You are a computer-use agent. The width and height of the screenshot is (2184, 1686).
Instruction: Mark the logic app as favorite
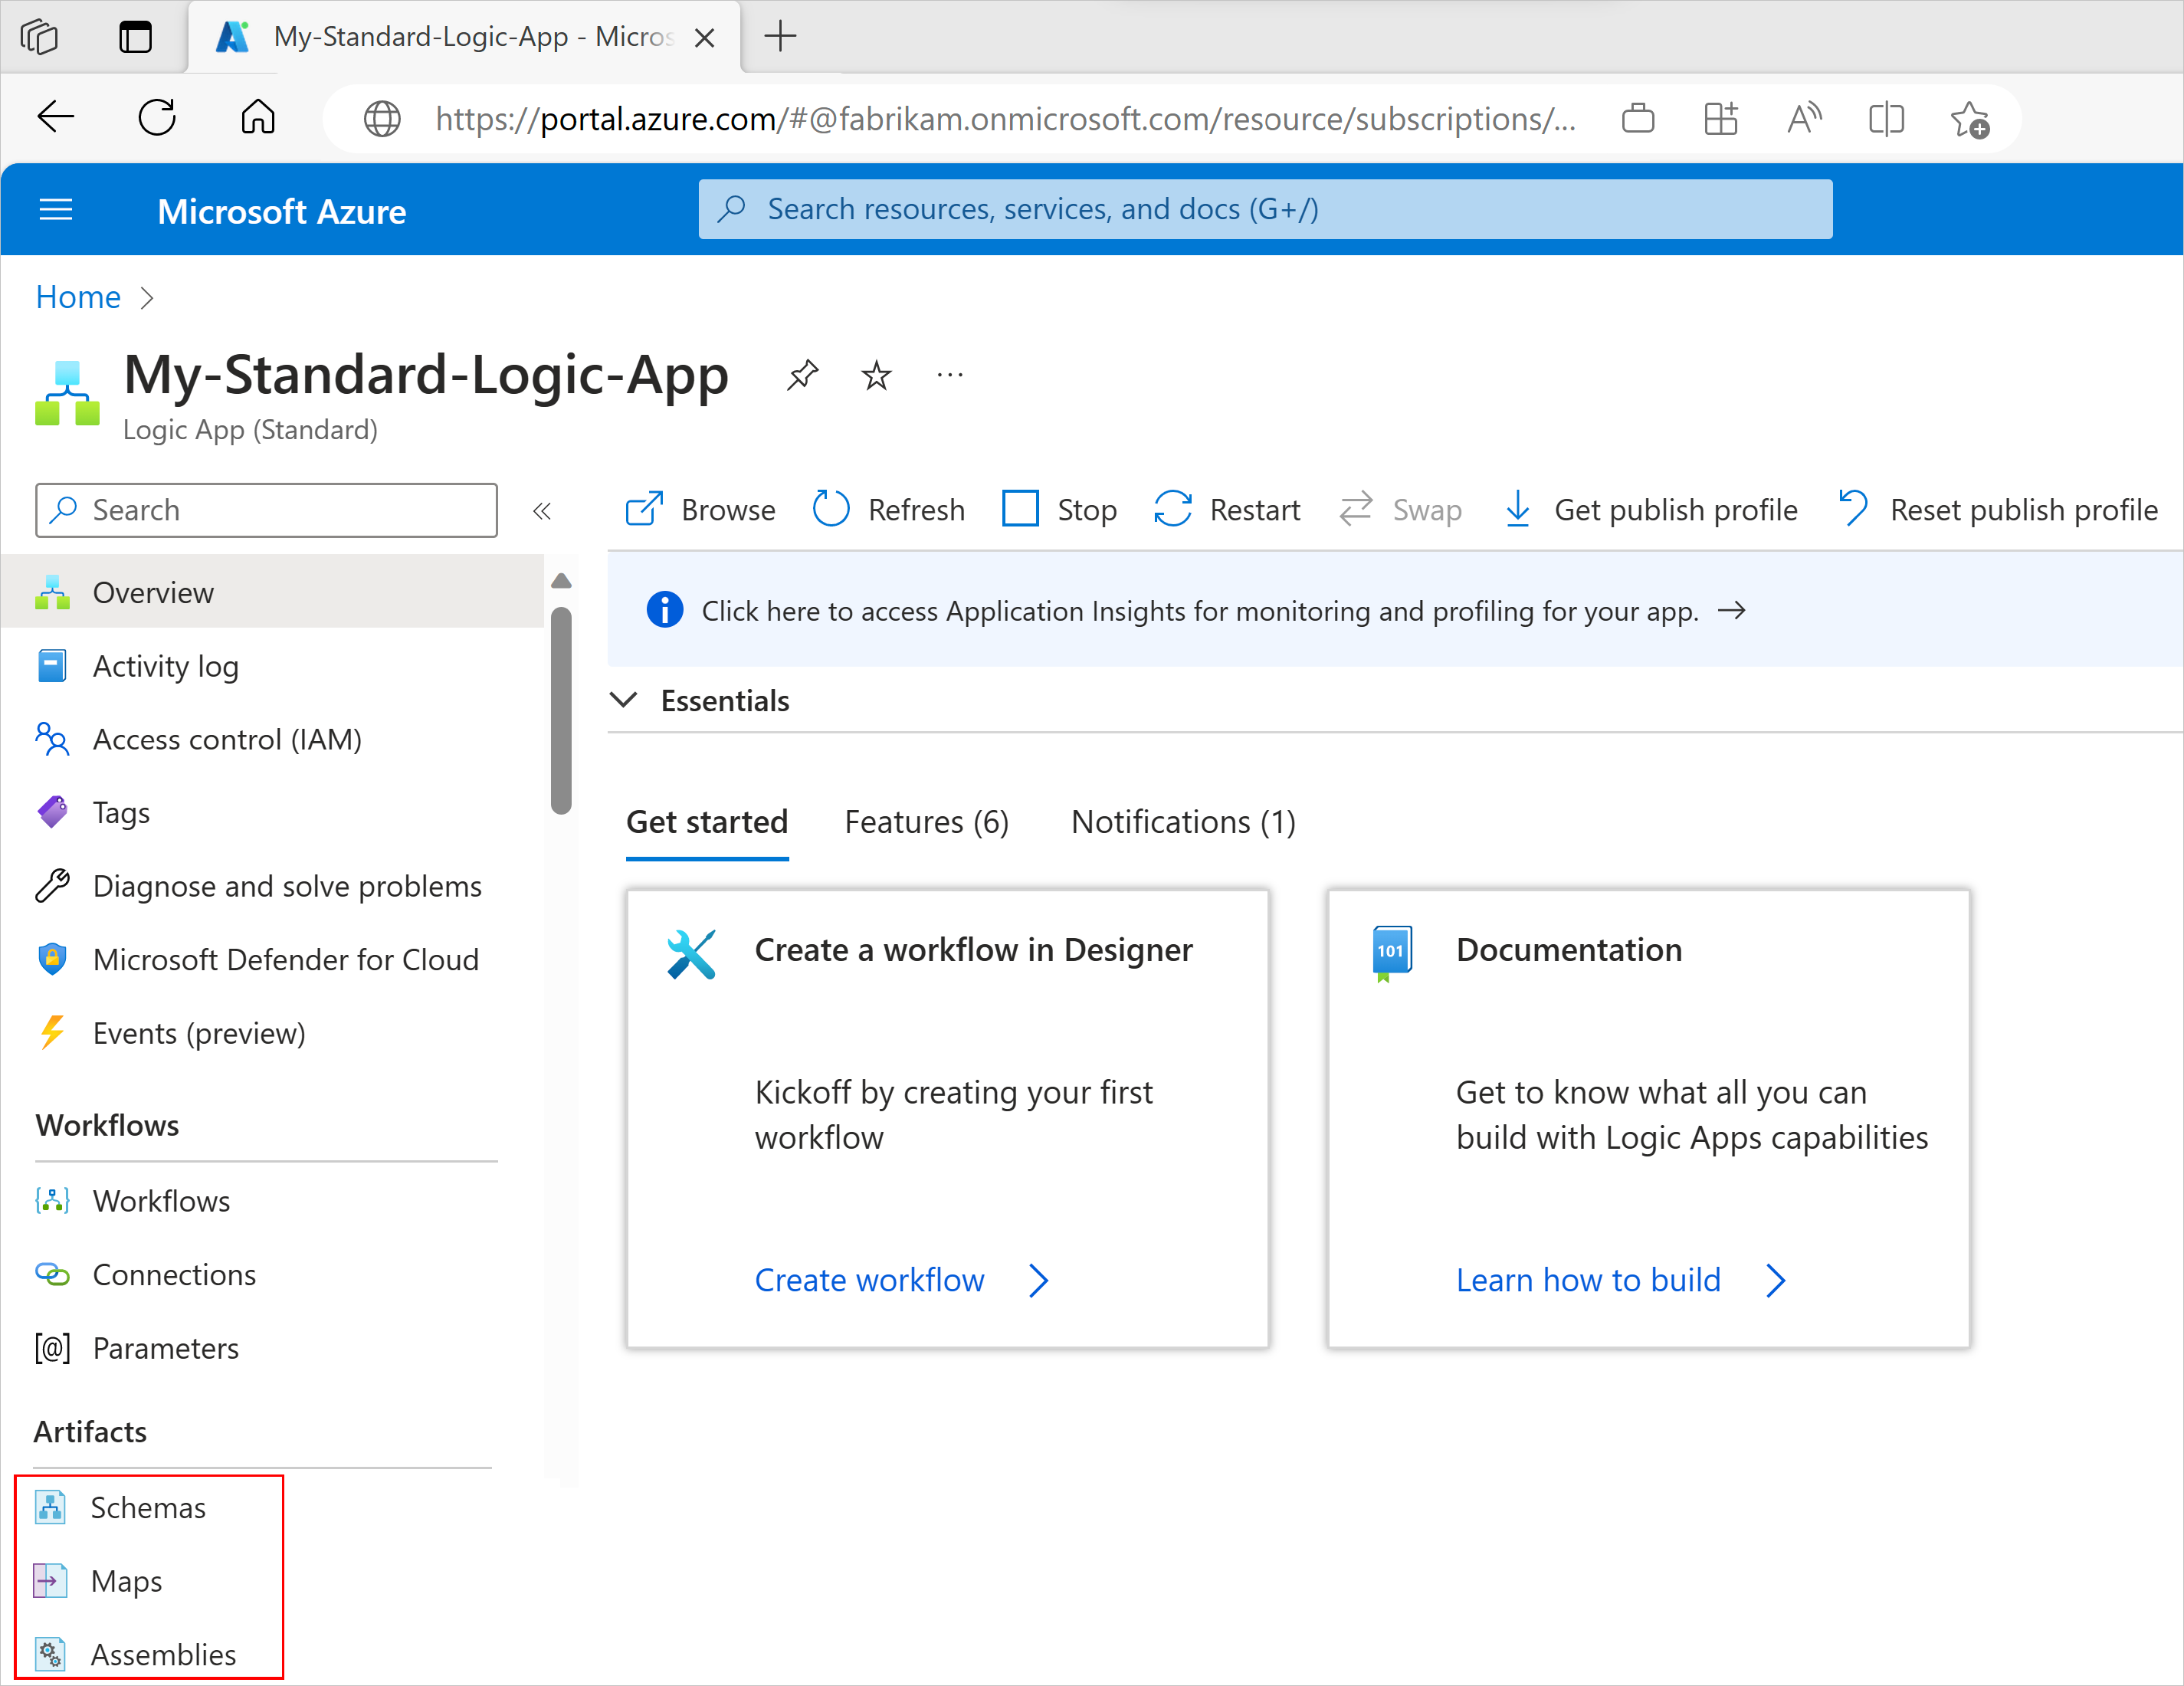click(875, 375)
